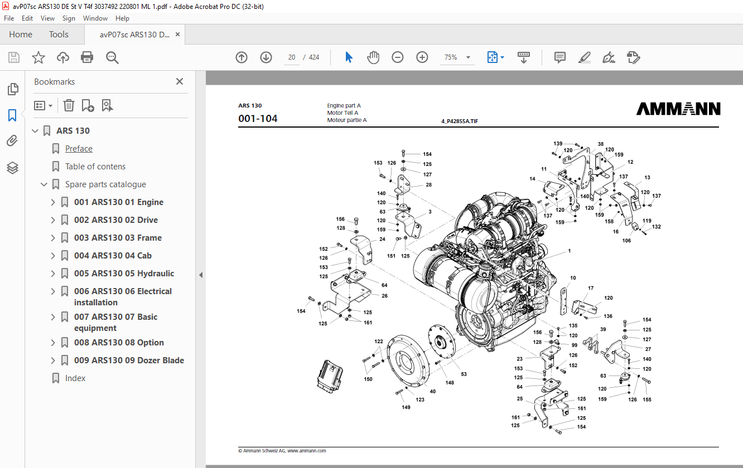The image size is (743, 468).
Task: Select the Hand pan tool
Action: [x=373, y=57]
